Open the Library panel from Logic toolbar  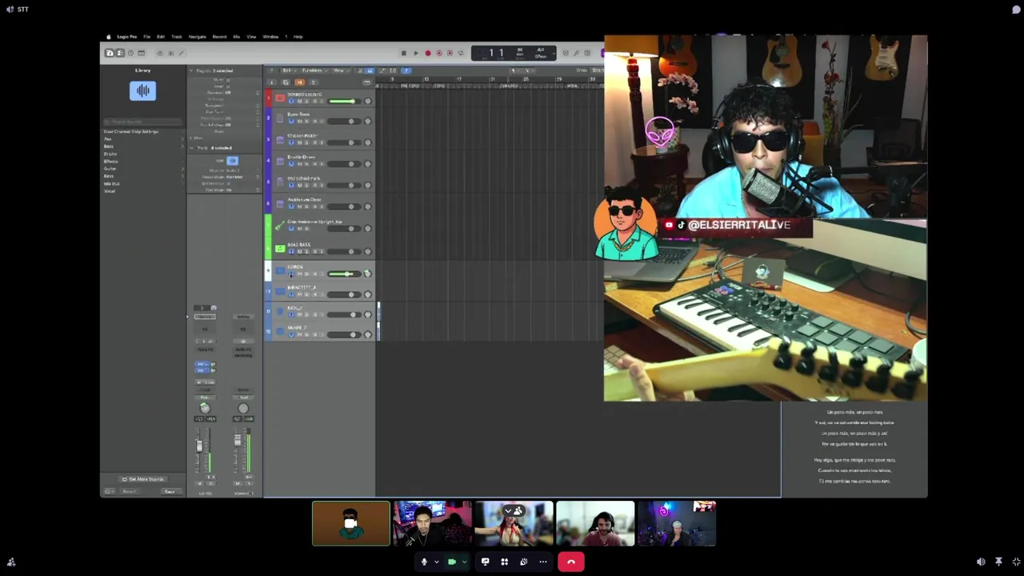110,53
